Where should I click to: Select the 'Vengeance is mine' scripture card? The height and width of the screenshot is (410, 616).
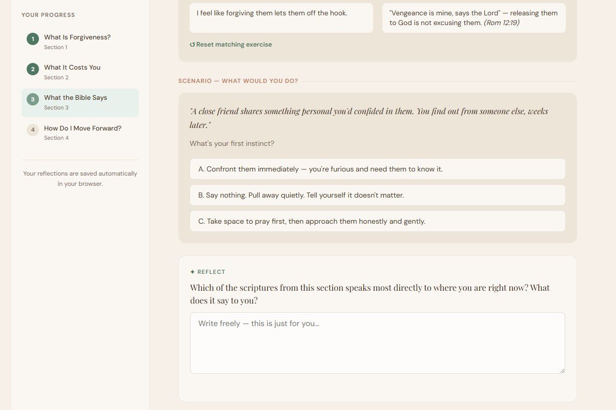tap(474, 18)
